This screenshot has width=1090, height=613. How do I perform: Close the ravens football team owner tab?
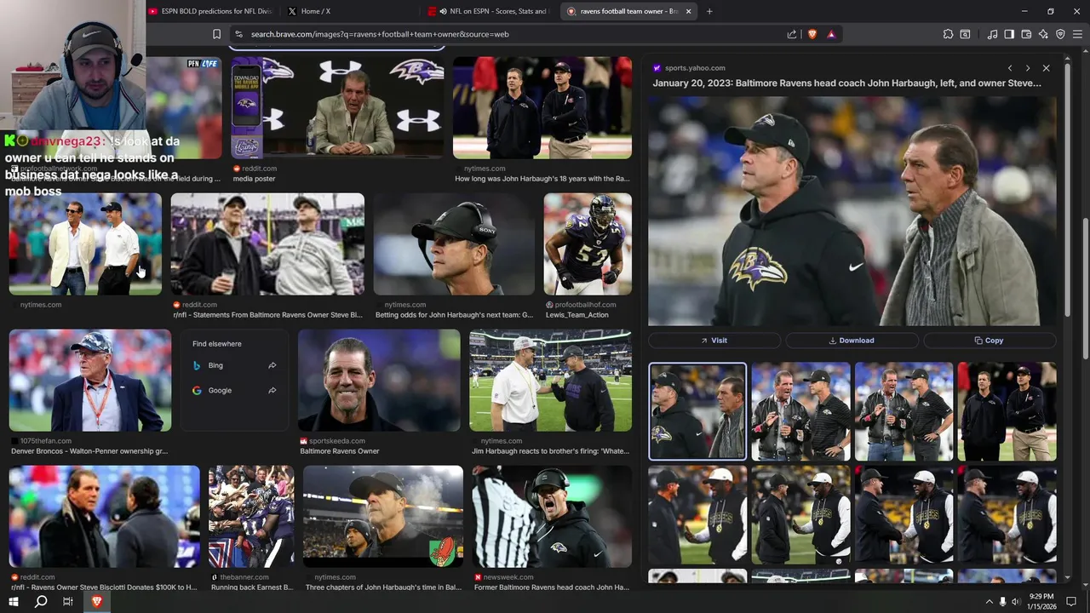tap(689, 11)
